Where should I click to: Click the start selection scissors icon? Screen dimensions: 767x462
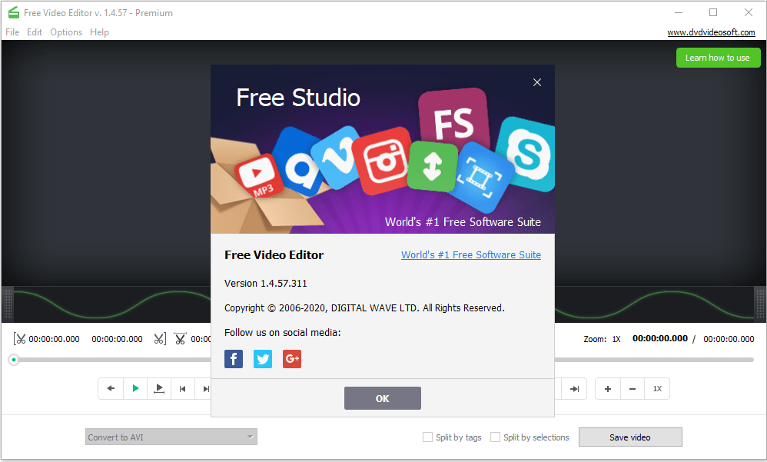19,339
